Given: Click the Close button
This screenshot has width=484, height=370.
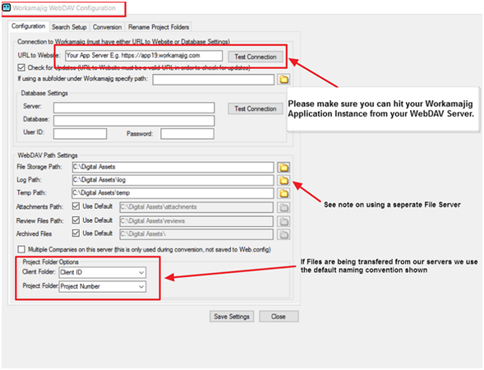Looking at the screenshot, I should click(279, 317).
